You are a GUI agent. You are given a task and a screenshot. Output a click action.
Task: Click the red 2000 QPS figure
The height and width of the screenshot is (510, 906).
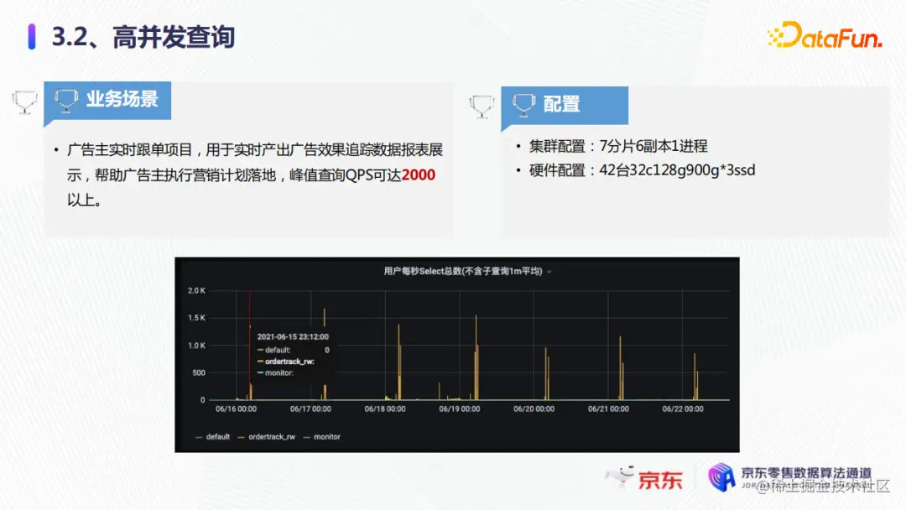pos(419,175)
